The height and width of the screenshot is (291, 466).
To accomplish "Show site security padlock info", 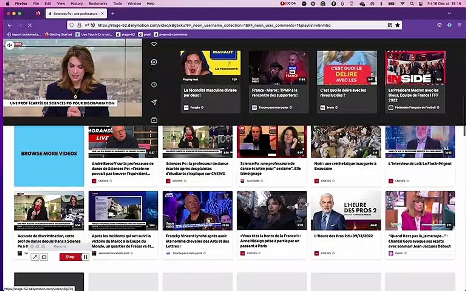I will (x=79, y=25).
